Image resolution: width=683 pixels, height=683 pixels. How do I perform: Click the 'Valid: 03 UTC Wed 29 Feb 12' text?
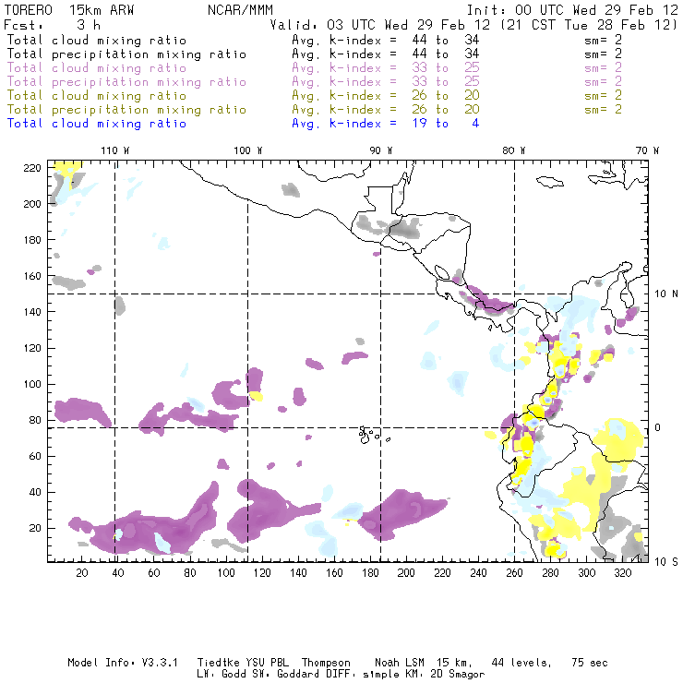(x=381, y=25)
